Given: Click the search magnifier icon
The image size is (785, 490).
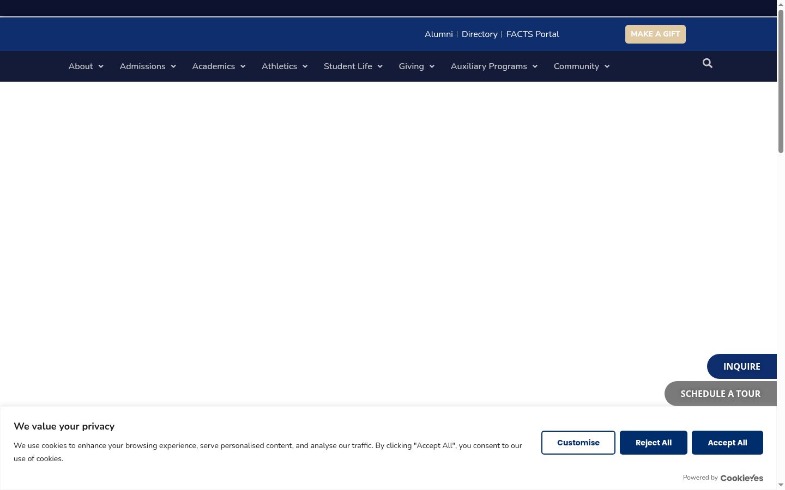Looking at the screenshot, I should pyautogui.click(x=708, y=63).
